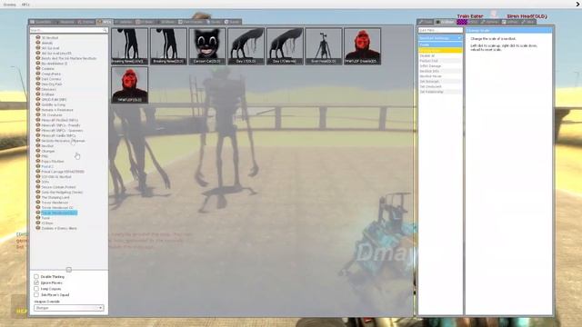
Task: Enable the Keep Corpses checkbox
Action: 36,289
